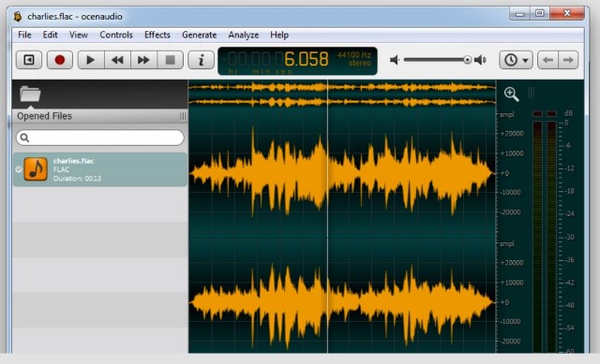
Task: Start recording with the red Record button
Action: click(60, 60)
